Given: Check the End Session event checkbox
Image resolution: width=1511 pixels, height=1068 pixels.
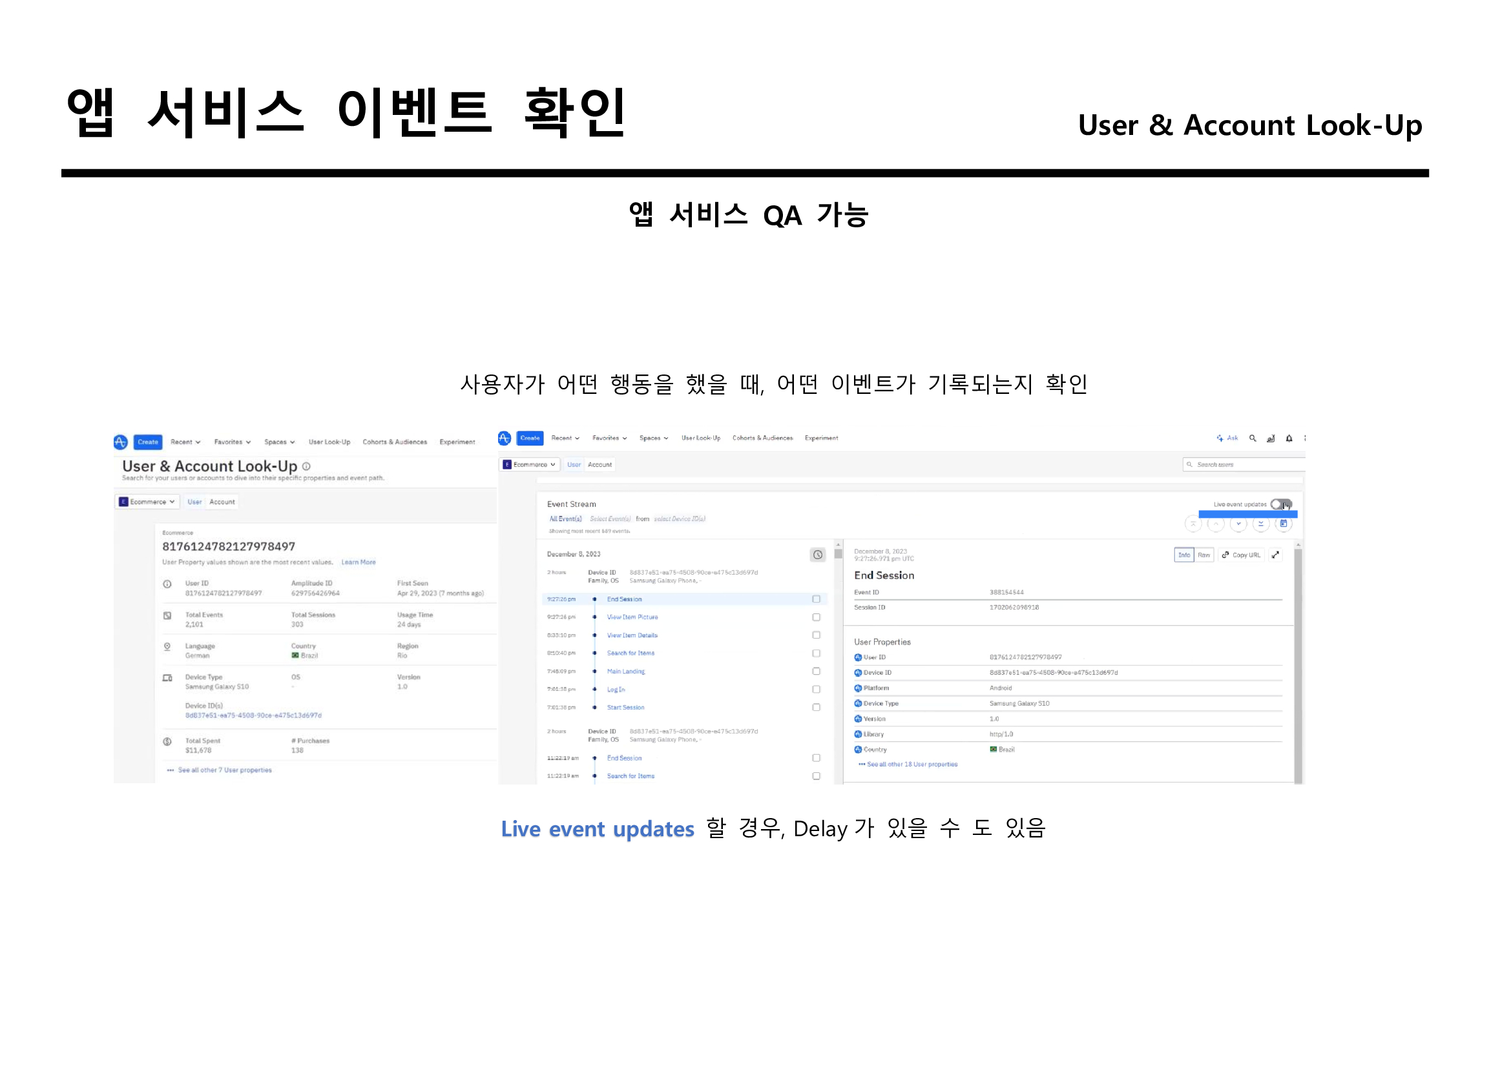Looking at the screenshot, I should (816, 599).
